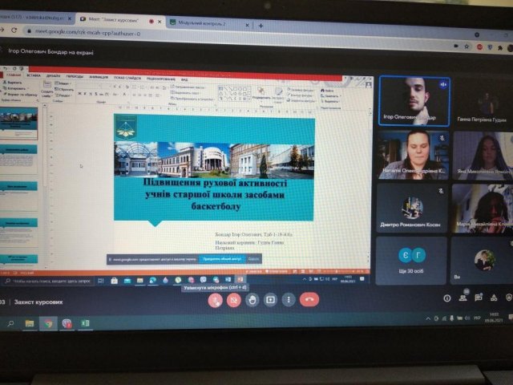Open Chrome from the Windows taskbar

click(x=47, y=323)
